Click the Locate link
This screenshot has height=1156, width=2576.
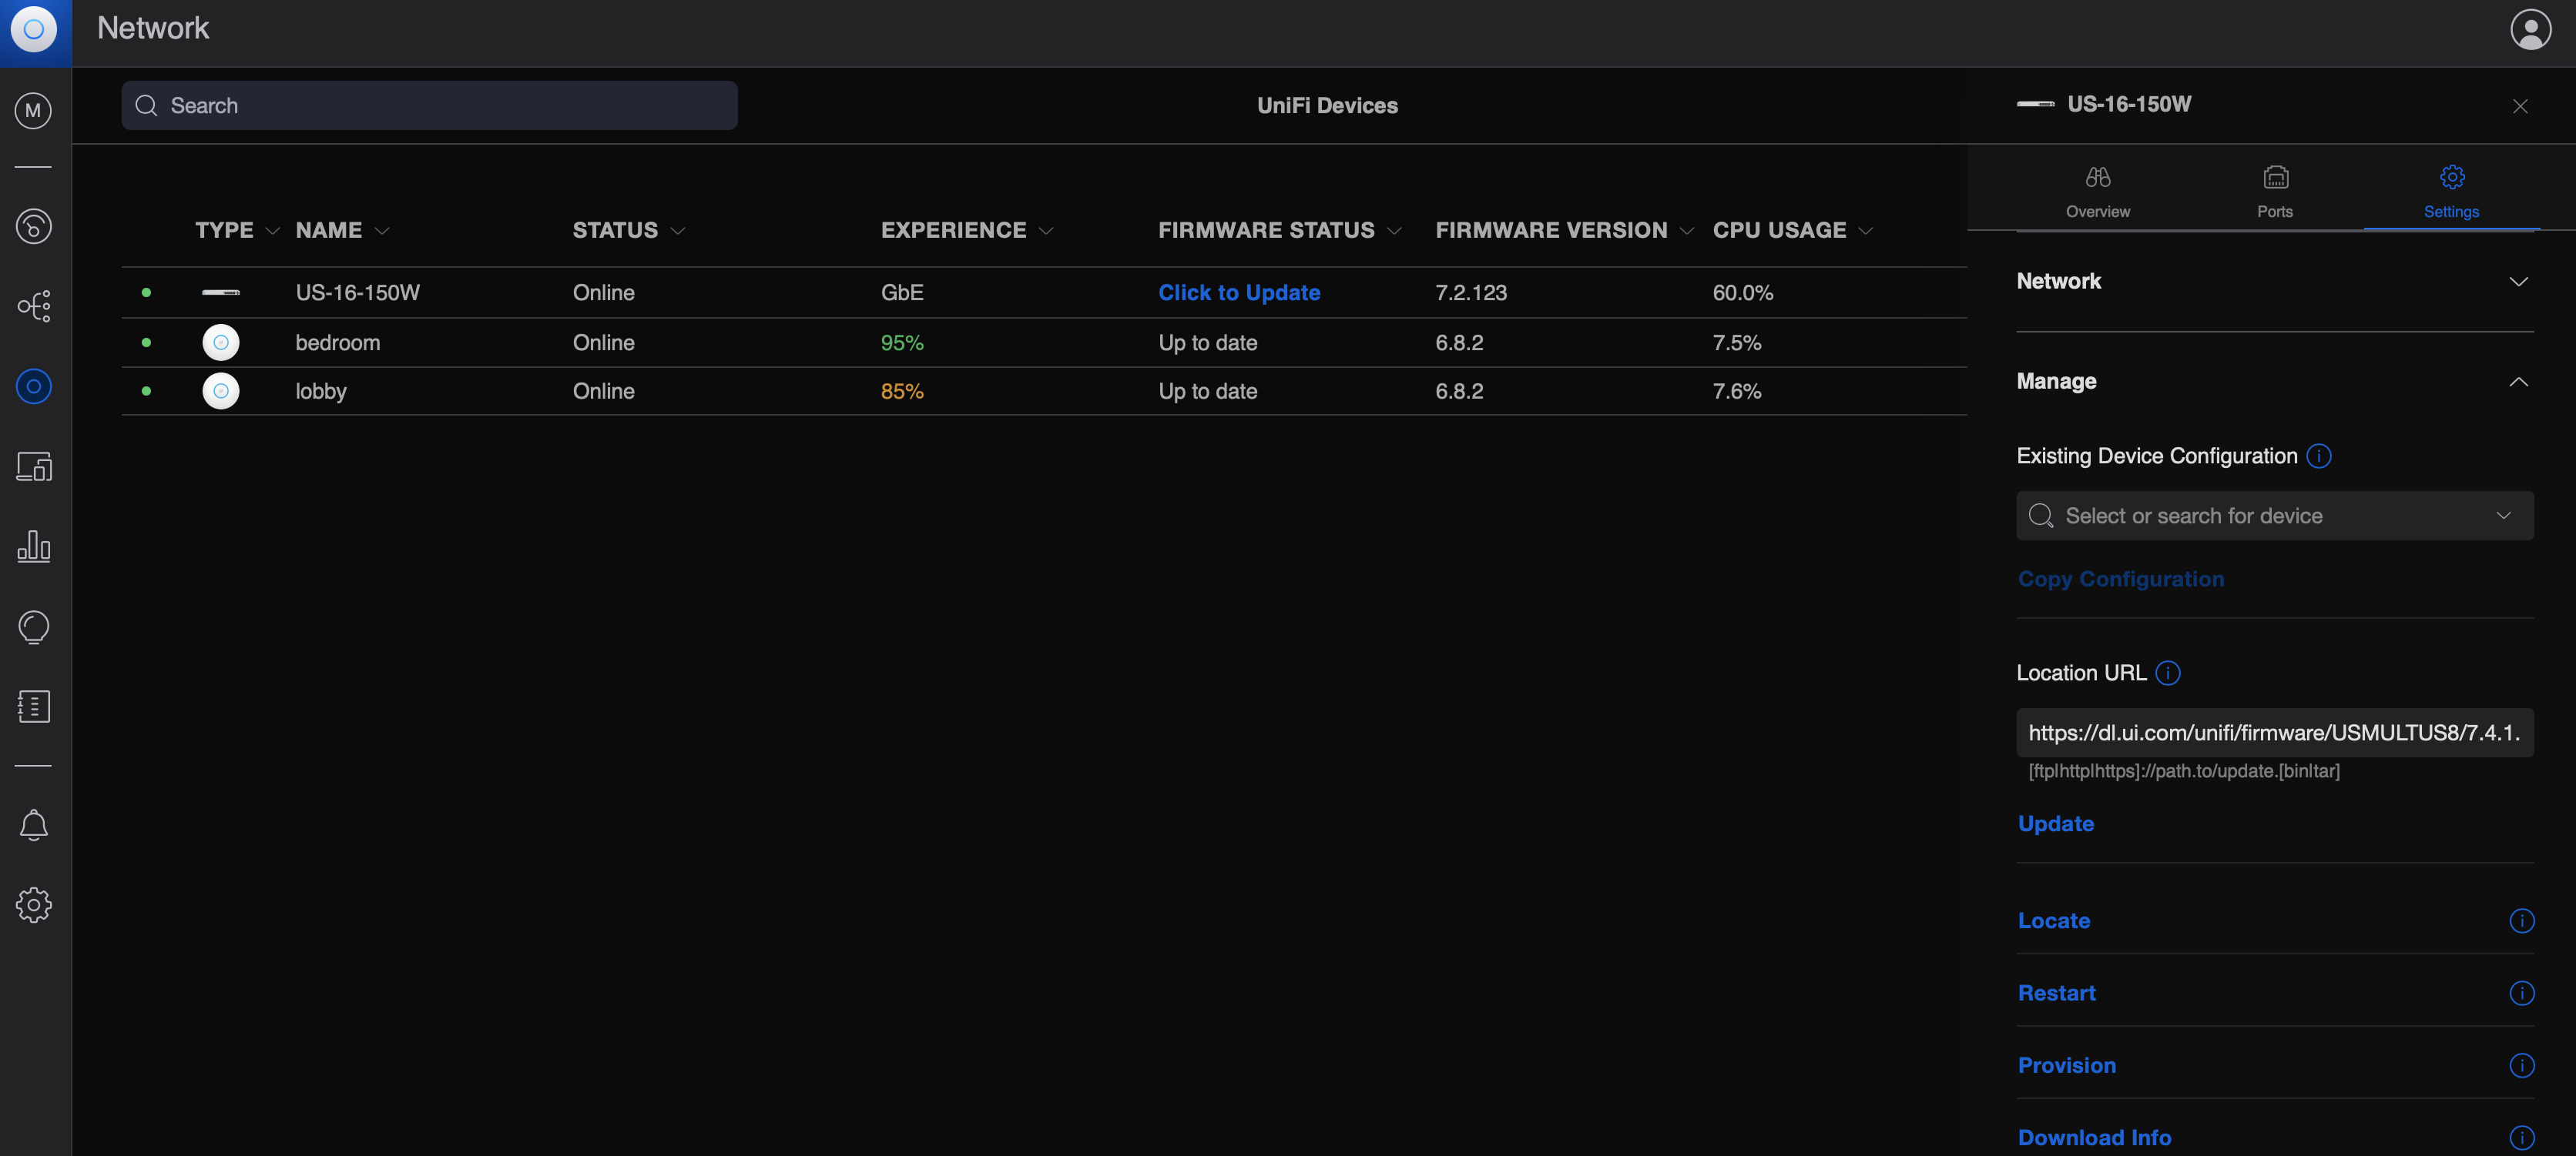coord(2053,921)
